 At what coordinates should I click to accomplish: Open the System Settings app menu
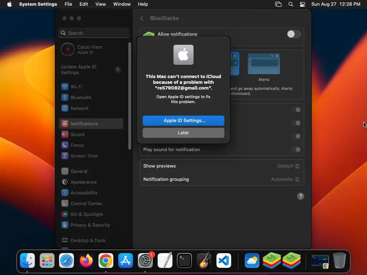pos(38,4)
